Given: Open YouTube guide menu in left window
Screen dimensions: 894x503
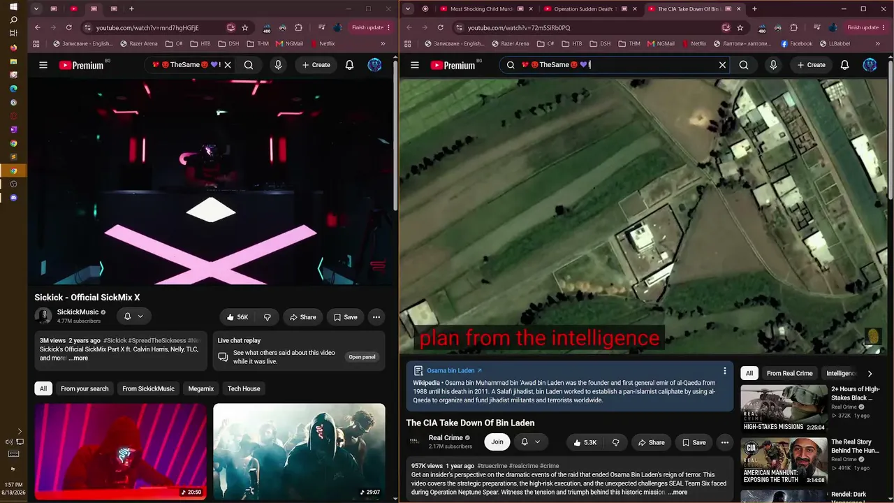Looking at the screenshot, I should pos(43,65).
